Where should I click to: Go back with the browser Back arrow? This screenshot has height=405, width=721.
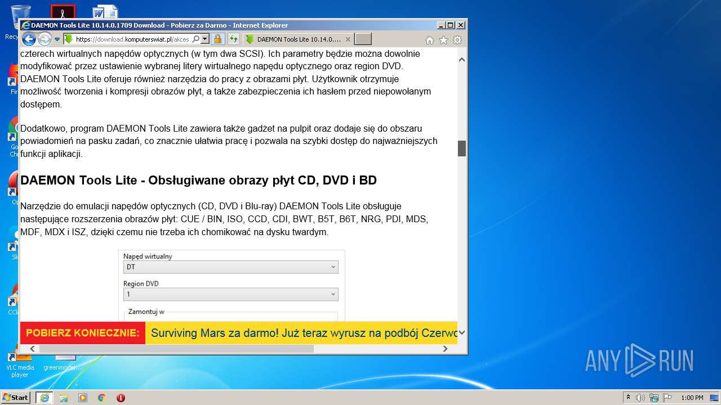(x=29, y=39)
